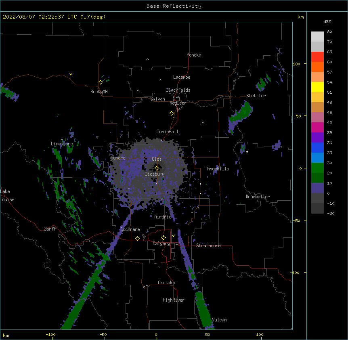This screenshot has width=348, height=340.
Task: Click the white asterisk east of Innisfail
Action: click(x=203, y=123)
